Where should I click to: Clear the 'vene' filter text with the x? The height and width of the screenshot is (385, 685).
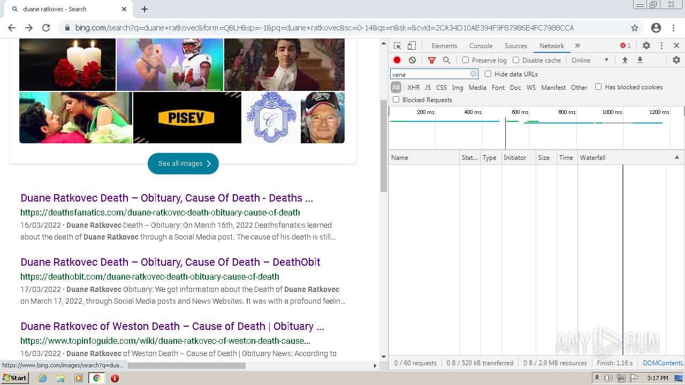[473, 74]
